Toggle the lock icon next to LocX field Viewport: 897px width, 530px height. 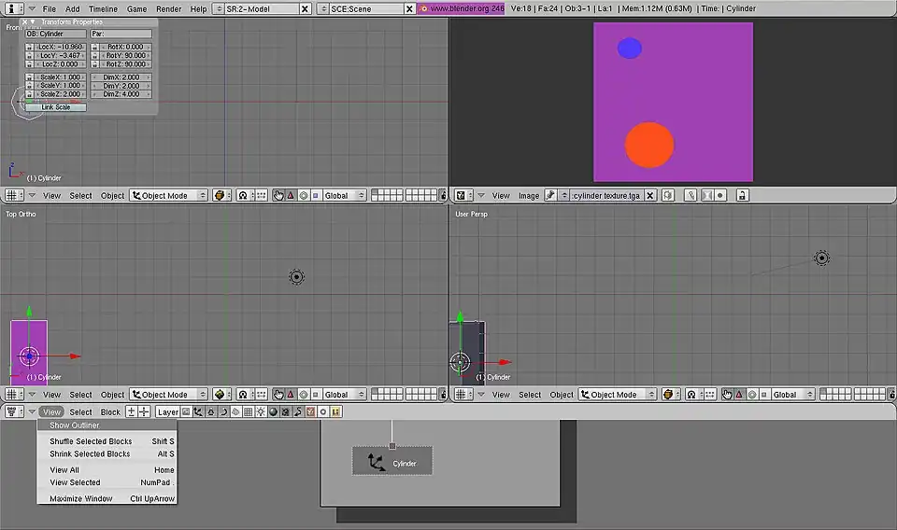(x=29, y=47)
